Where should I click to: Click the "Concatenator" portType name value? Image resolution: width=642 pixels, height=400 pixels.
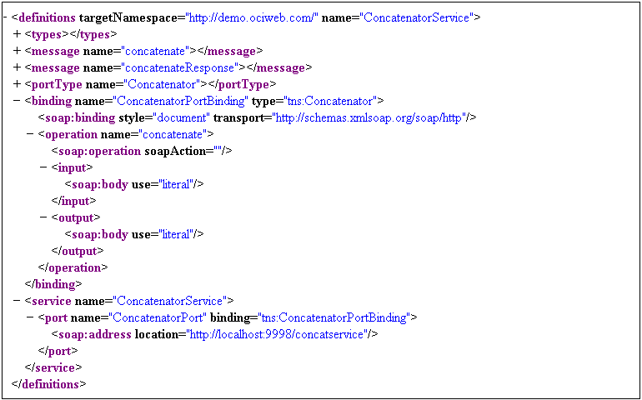pyautogui.click(x=161, y=84)
